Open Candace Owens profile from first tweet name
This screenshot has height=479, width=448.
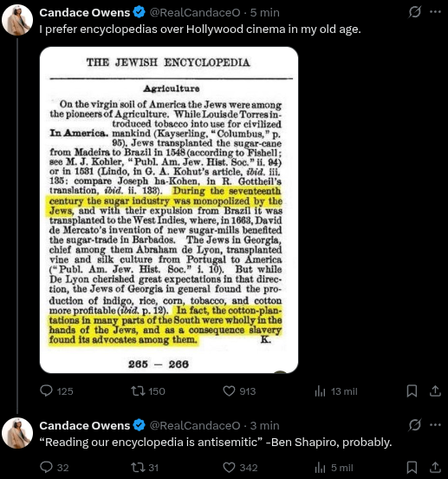(85, 12)
